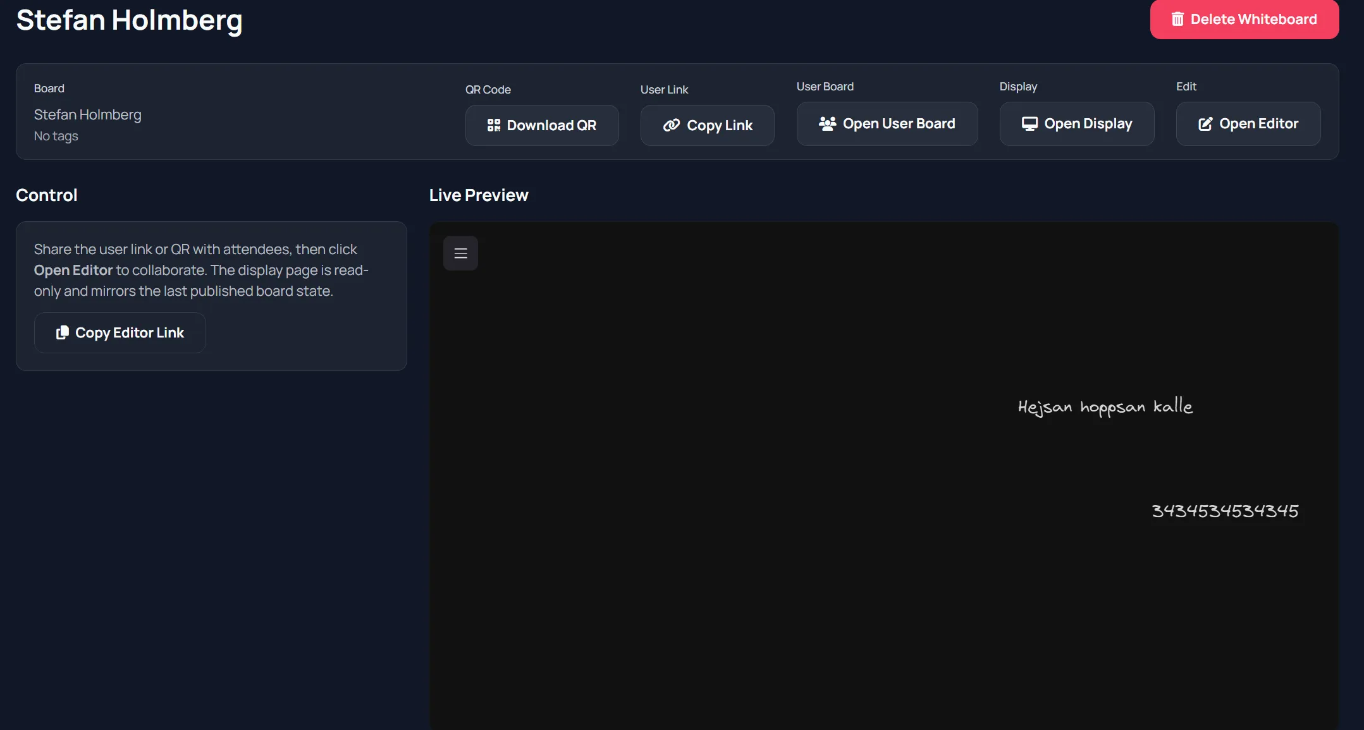Screen dimensions: 1364x730
Task: Open the read-only display page
Action: (1077, 124)
